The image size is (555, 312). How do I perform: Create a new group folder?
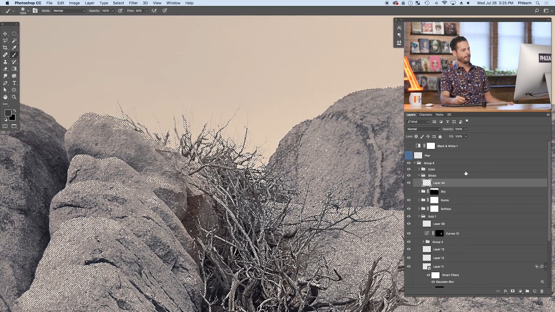(x=527, y=291)
